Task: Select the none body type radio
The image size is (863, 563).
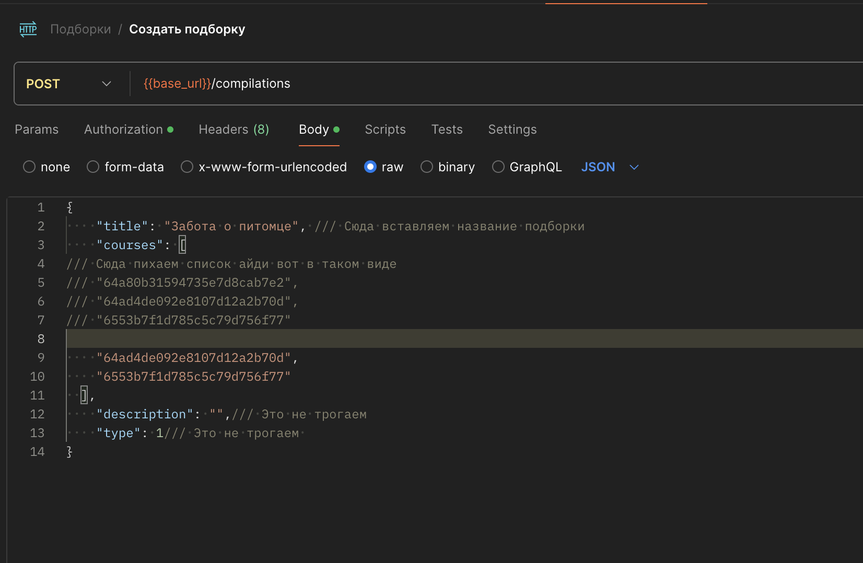Action: (x=29, y=167)
